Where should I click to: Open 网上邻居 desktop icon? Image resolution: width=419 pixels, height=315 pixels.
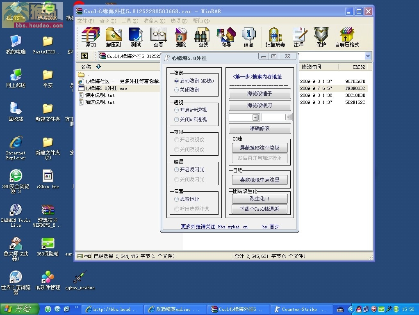[16, 78]
